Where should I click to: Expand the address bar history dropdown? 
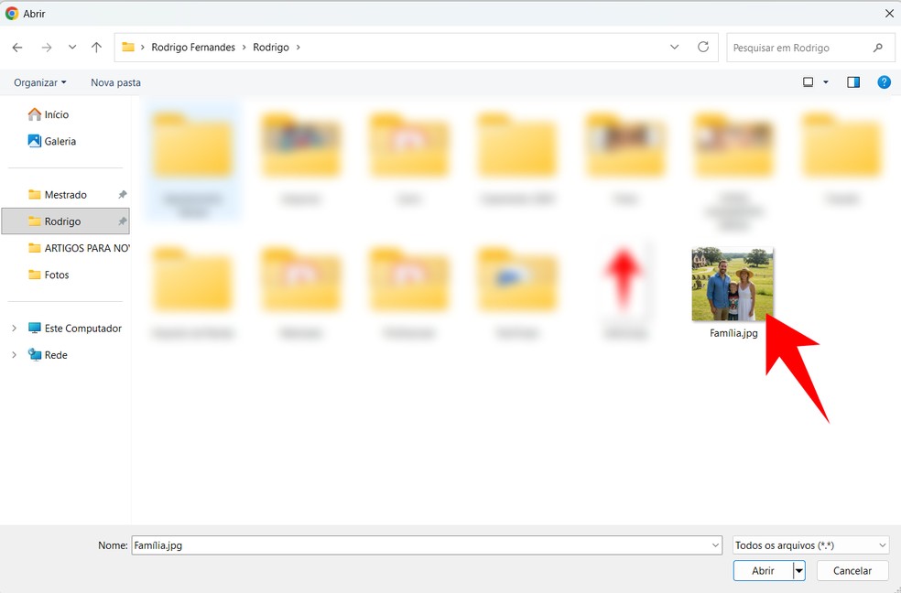tap(675, 47)
